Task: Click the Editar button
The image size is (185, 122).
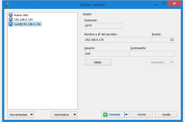Action: [x=98, y=62]
